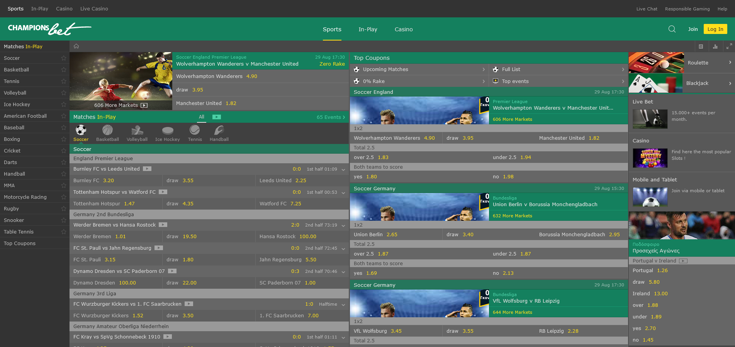The height and width of the screenshot is (347, 735).
Task: Open live stream for FC Kray vs SpVg Schonnebeck
Action: click(x=168, y=337)
